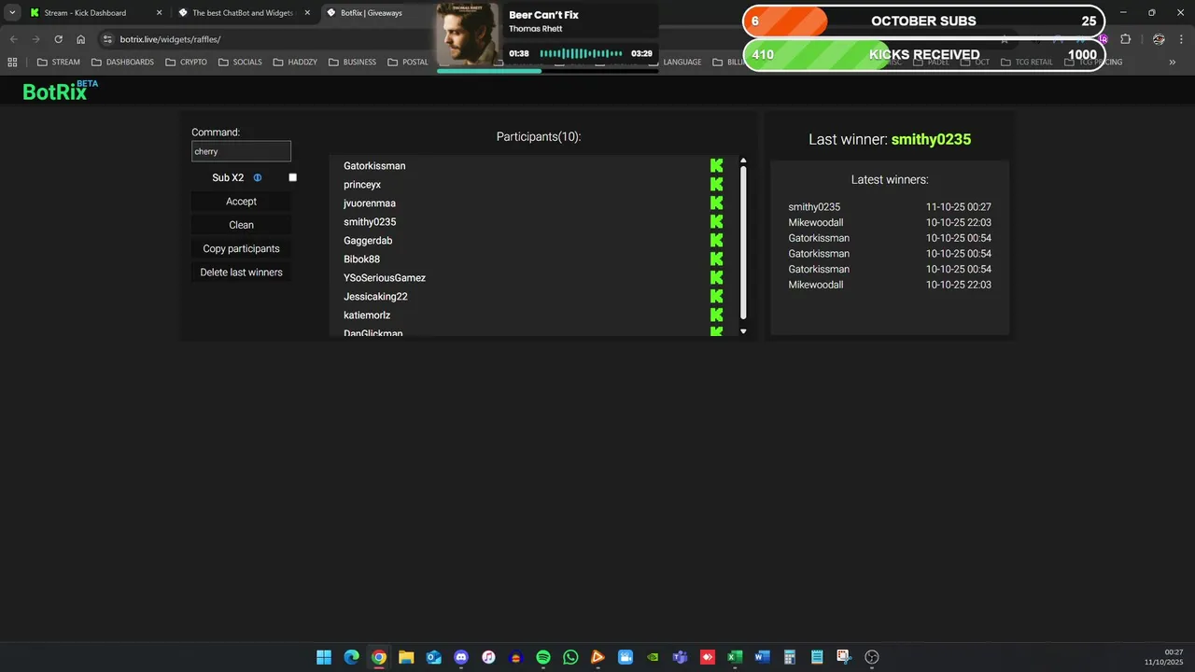Screen dimensions: 1195x672
Task: Open the LANGUAGE bookmarks folder
Action: (x=682, y=63)
